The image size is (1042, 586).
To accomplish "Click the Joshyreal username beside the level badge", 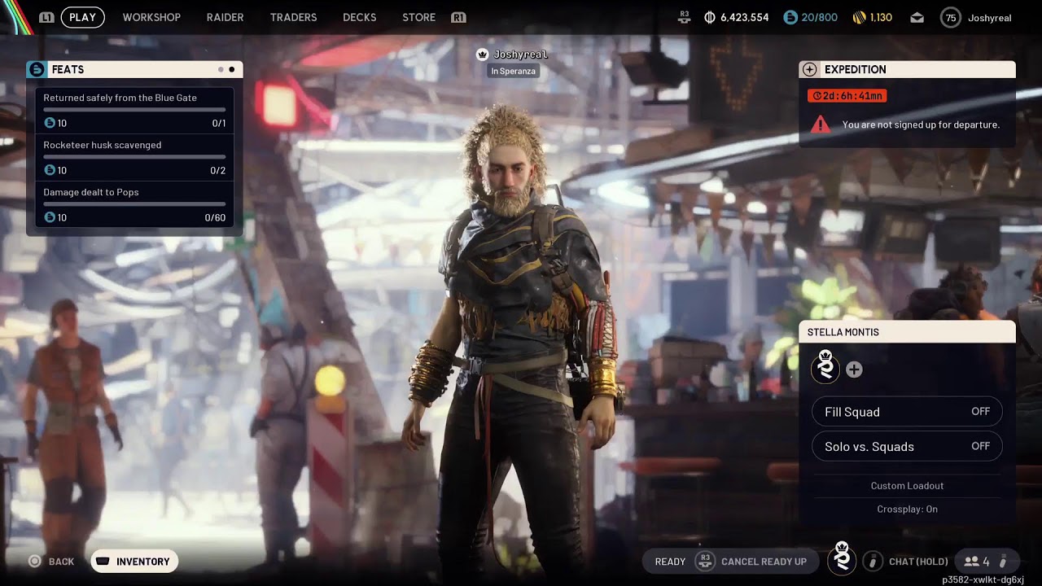I will click(x=989, y=18).
